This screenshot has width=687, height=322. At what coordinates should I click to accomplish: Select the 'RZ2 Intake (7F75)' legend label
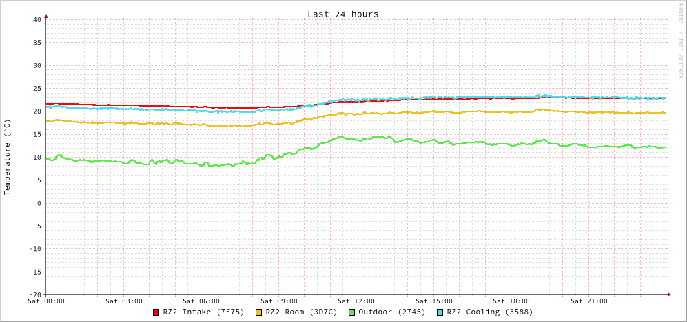(x=203, y=312)
